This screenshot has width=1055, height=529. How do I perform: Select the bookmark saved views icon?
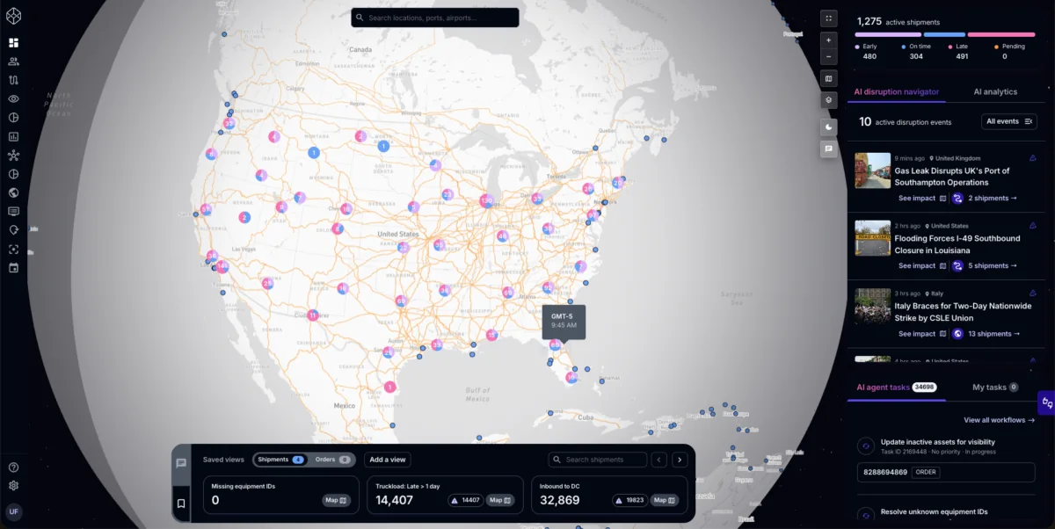point(181,504)
